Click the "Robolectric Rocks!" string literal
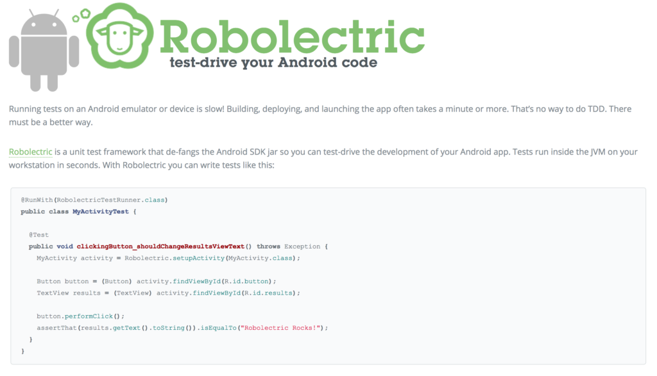Screen dimensions: 657x376 coord(281,328)
